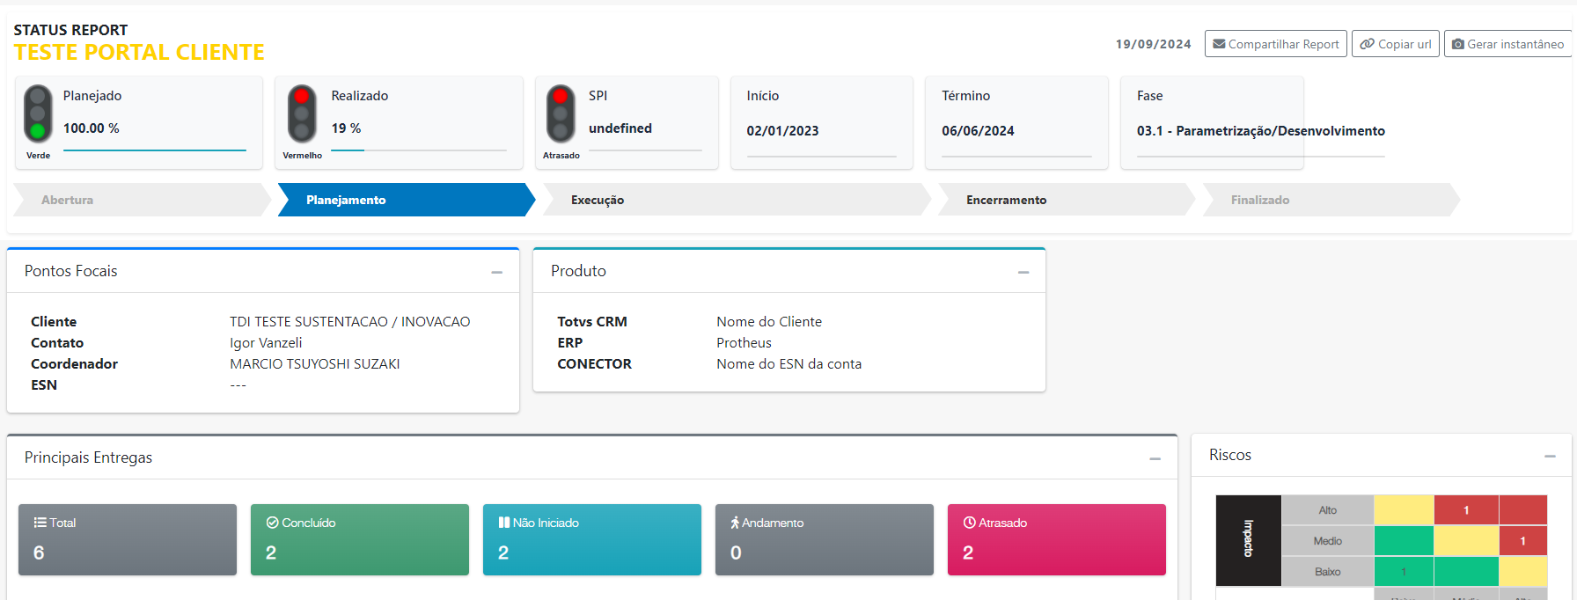
Task: Minimize the Principais Entregas panel
Action: coord(1155,459)
